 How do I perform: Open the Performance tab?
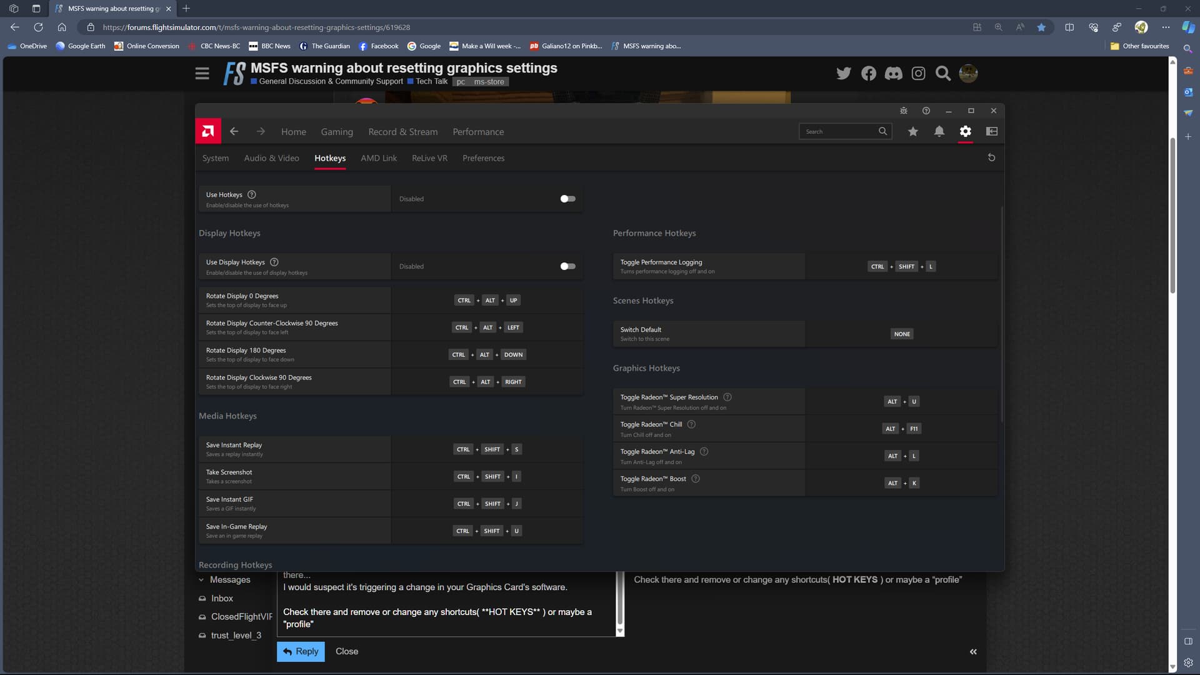(x=478, y=132)
